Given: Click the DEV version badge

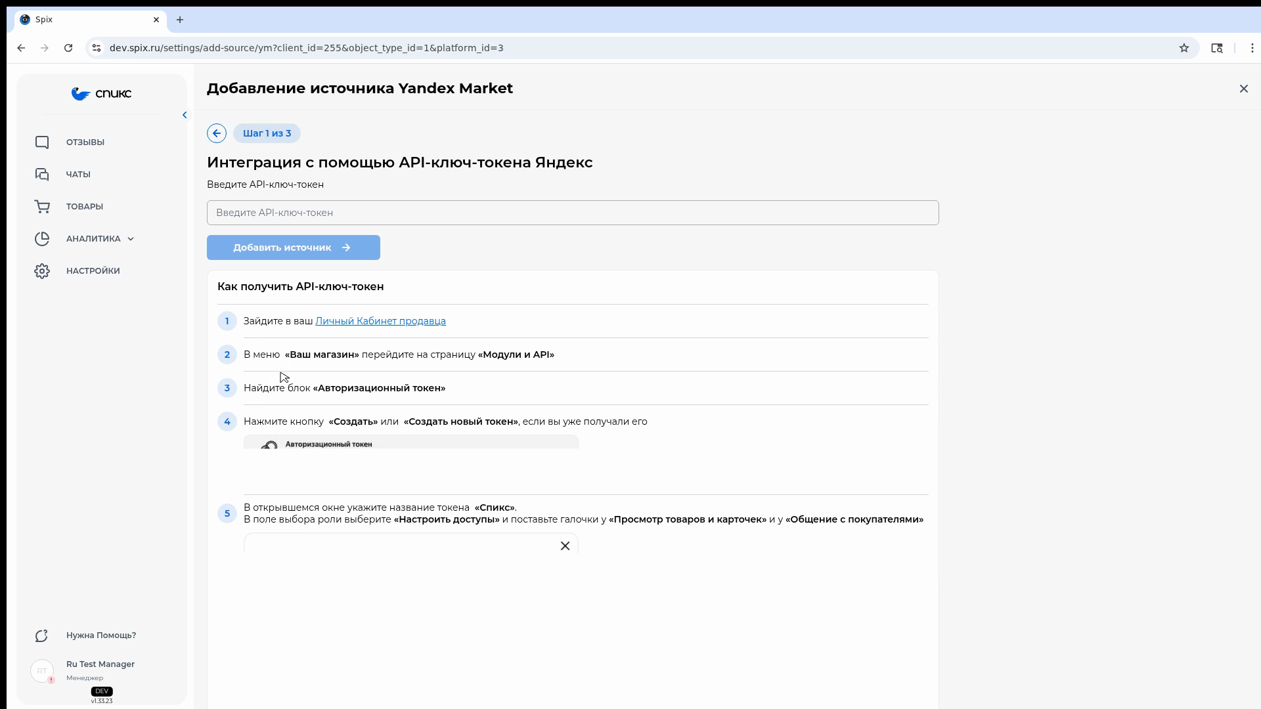Looking at the screenshot, I should [x=102, y=691].
